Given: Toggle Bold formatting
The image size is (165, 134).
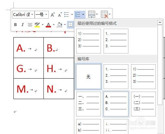Looking at the screenshot, I should coord(15,25).
